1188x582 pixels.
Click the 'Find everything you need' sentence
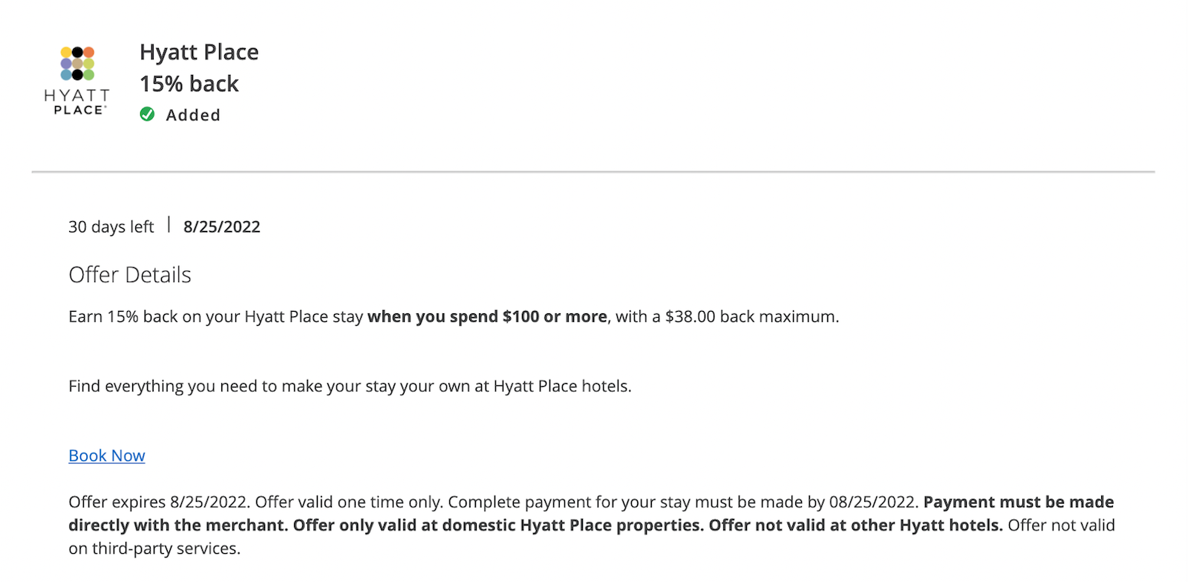pyautogui.click(x=350, y=386)
